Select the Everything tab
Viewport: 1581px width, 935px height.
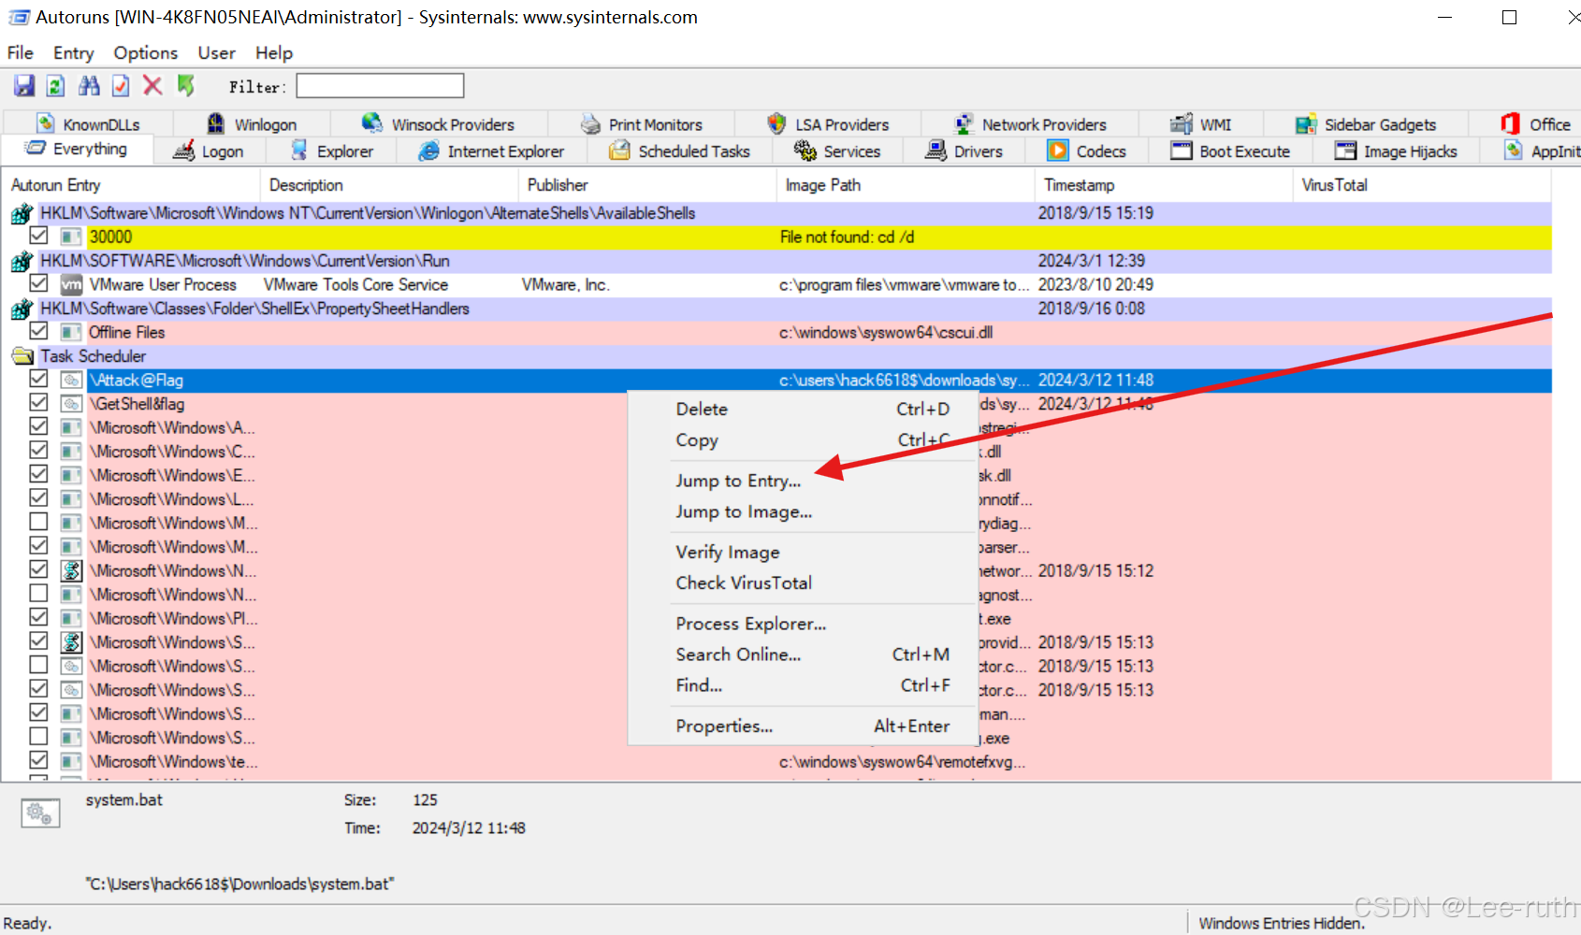pyautogui.click(x=77, y=149)
